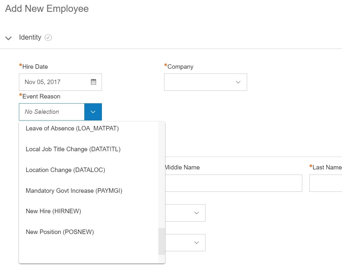Open the Hire Date calendar picker
Screen dimensions: 342x265
click(93, 82)
